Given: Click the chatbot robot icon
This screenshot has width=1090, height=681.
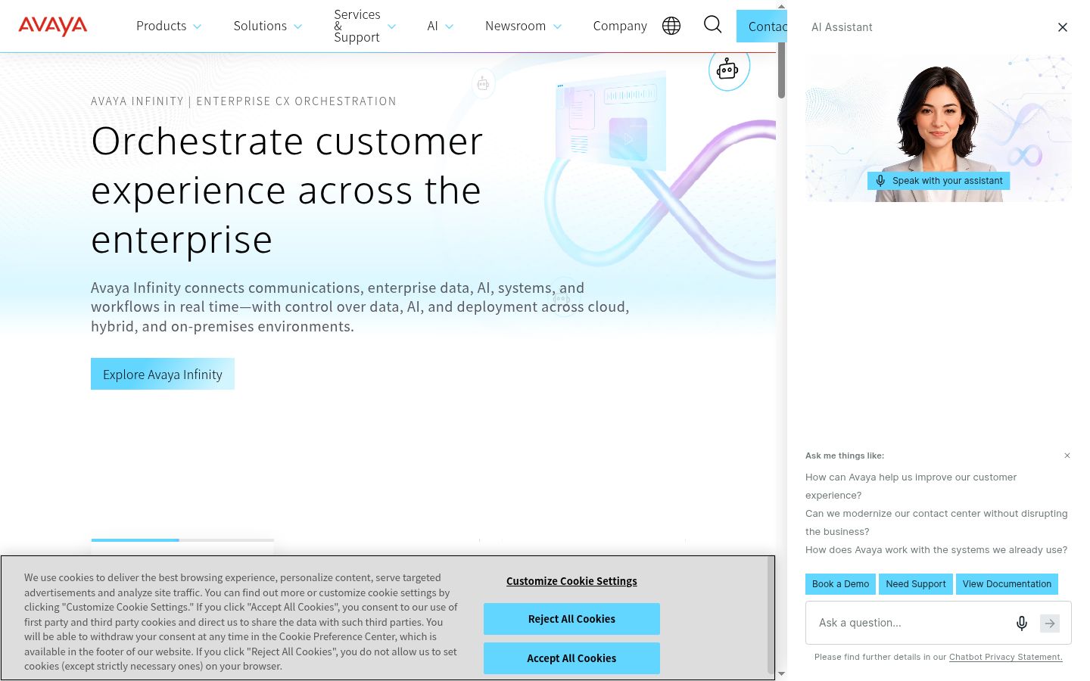Looking at the screenshot, I should [728, 69].
